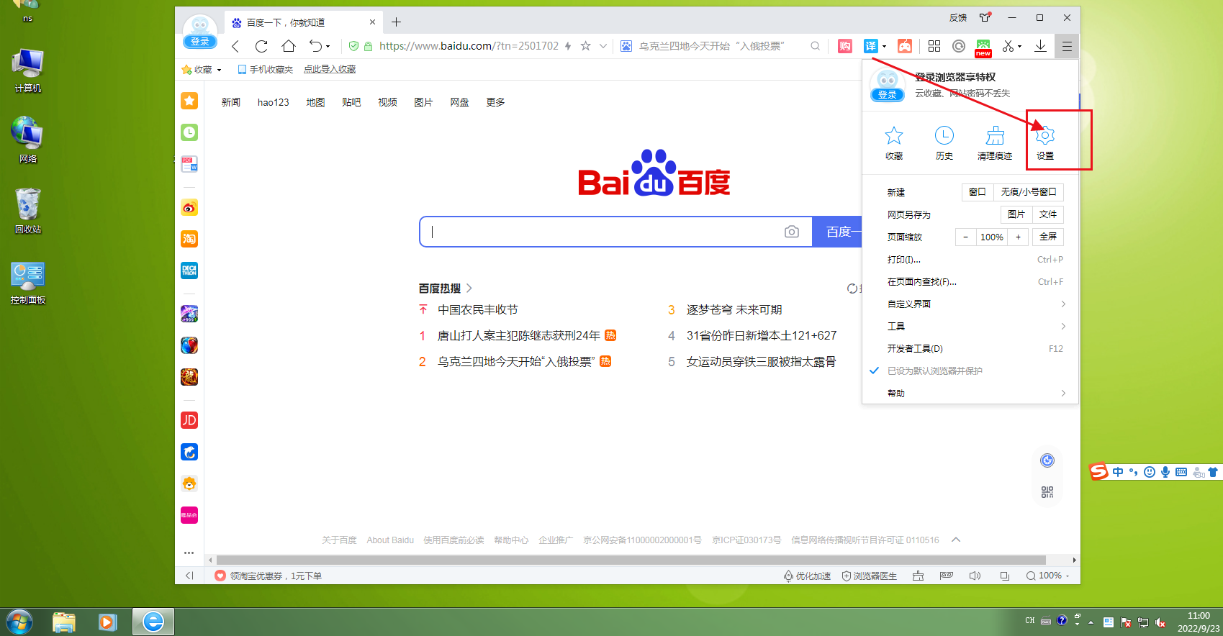Image resolution: width=1223 pixels, height=636 pixels.
Task: Bookmark page with address bar star
Action: tap(585, 46)
